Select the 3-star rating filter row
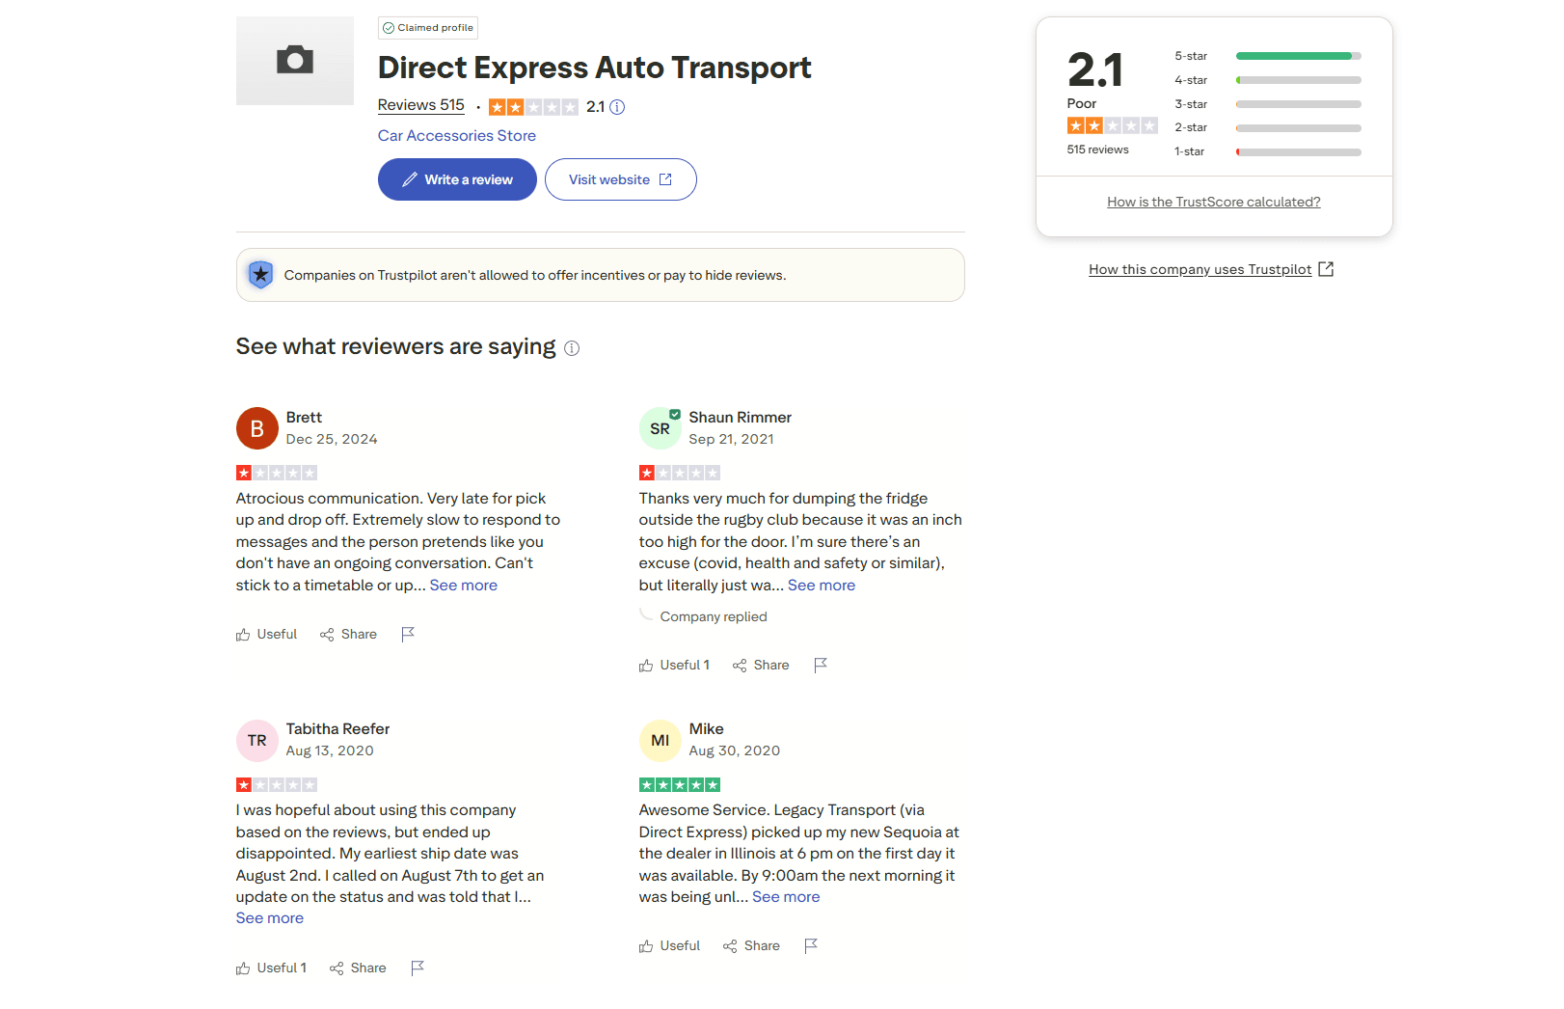1564x1009 pixels. coord(1267,104)
